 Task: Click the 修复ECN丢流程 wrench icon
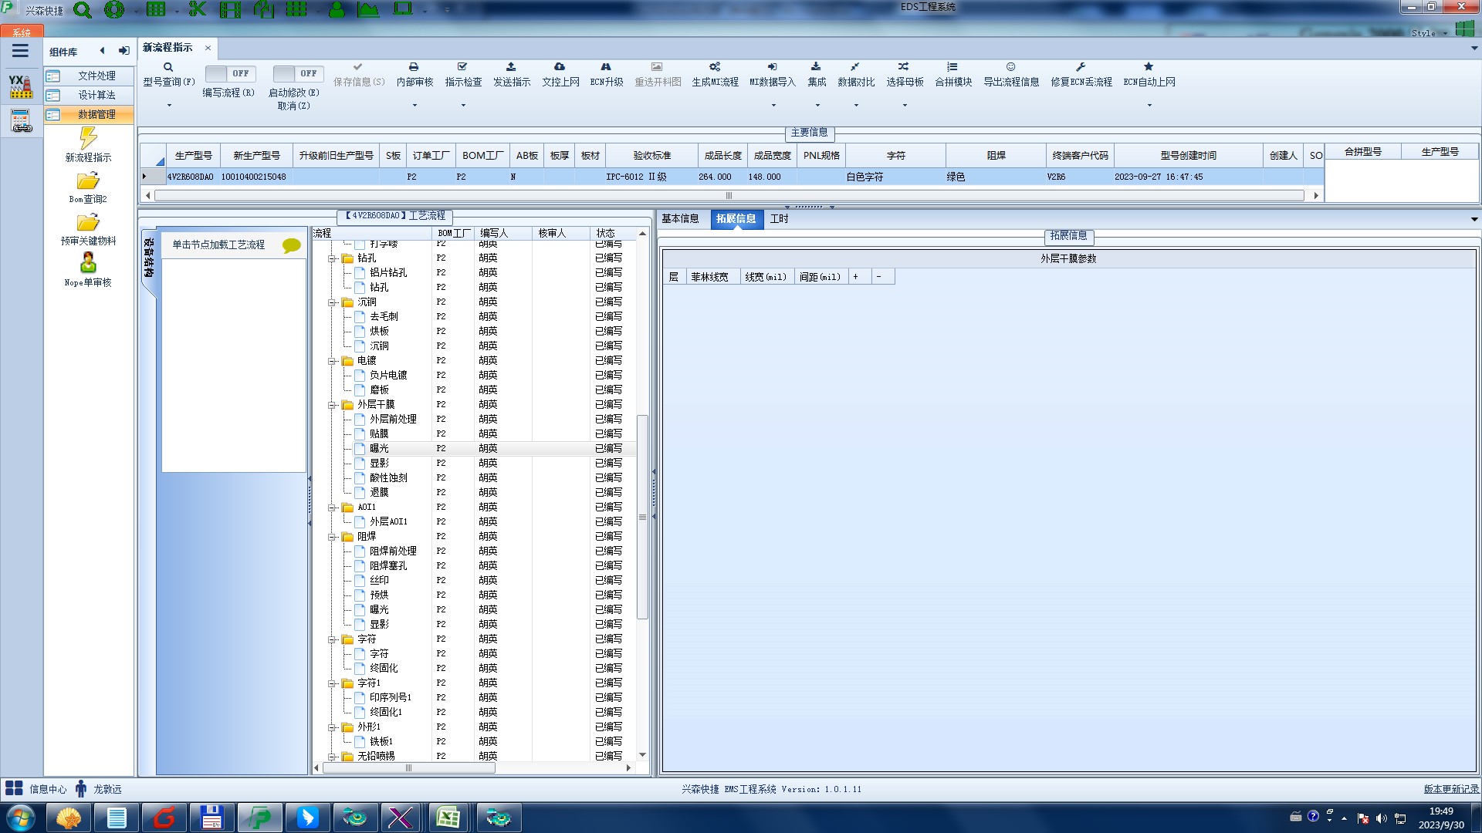point(1081,67)
